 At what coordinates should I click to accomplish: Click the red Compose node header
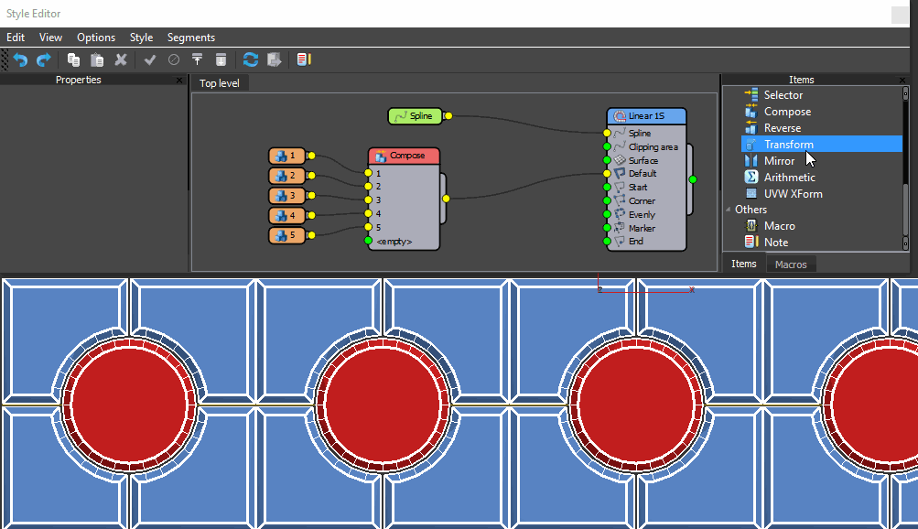pos(404,156)
